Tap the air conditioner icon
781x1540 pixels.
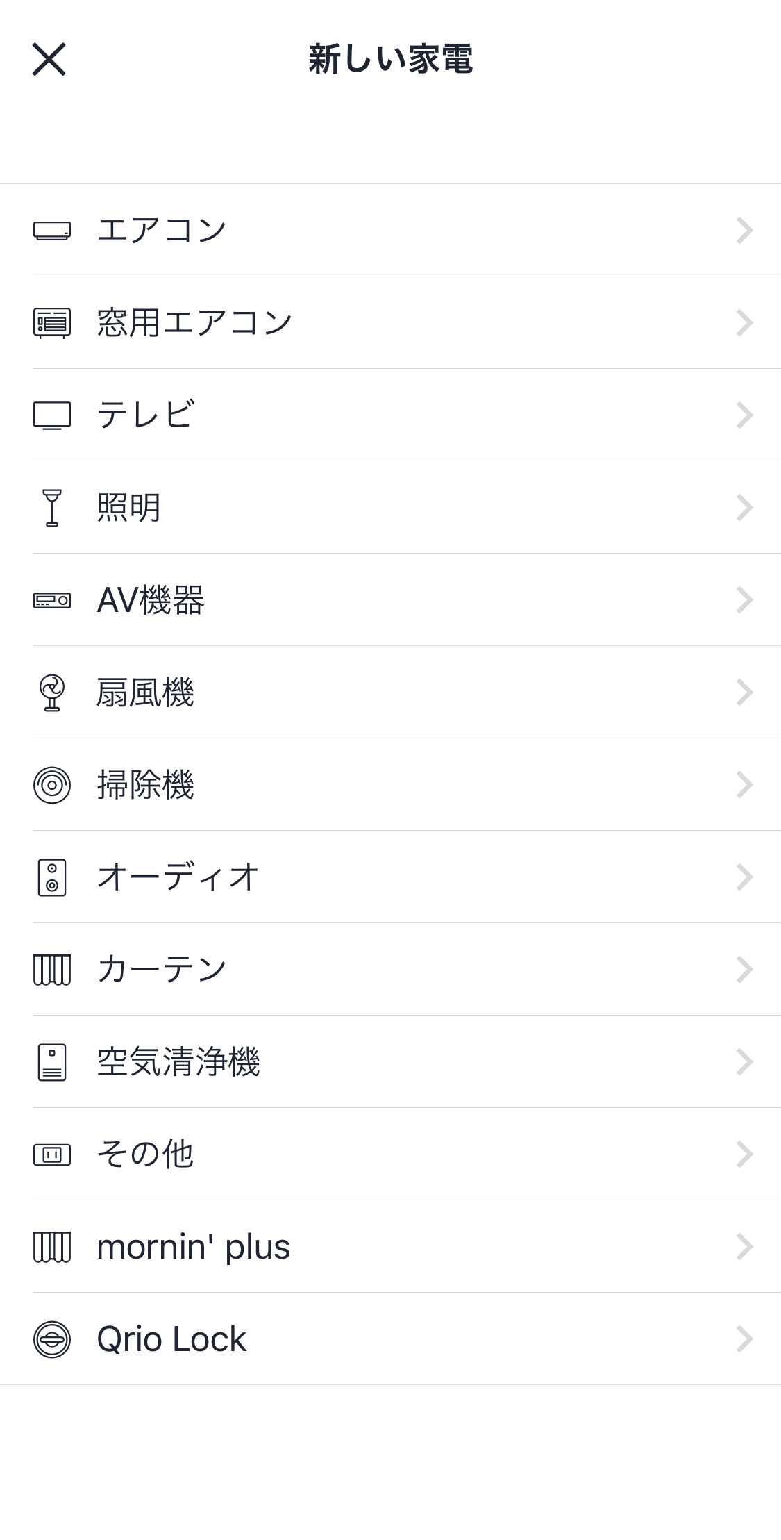click(52, 231)
